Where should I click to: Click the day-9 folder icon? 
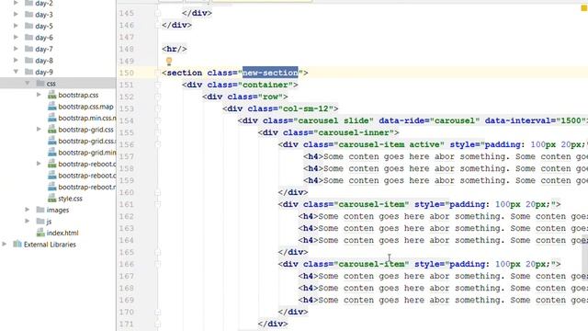(28, 72)
